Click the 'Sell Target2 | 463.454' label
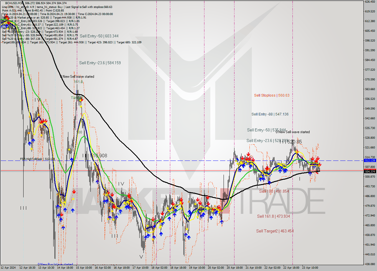 (x=275, y=231)
